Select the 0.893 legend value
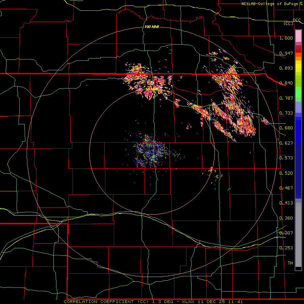The width and height of the screenshot is (304, 304). click(286, 68)
